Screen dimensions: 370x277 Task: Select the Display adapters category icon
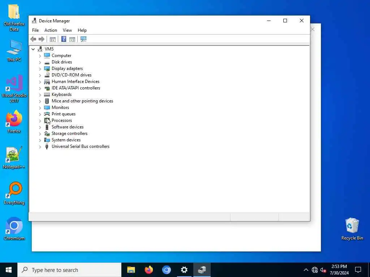[x=47, y=69]
